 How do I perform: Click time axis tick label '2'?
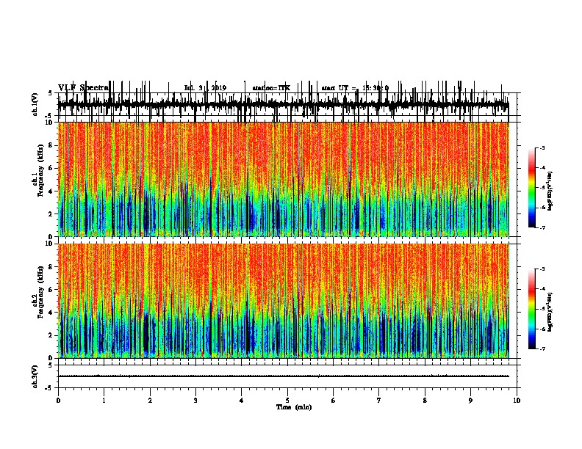click(150, 401)
